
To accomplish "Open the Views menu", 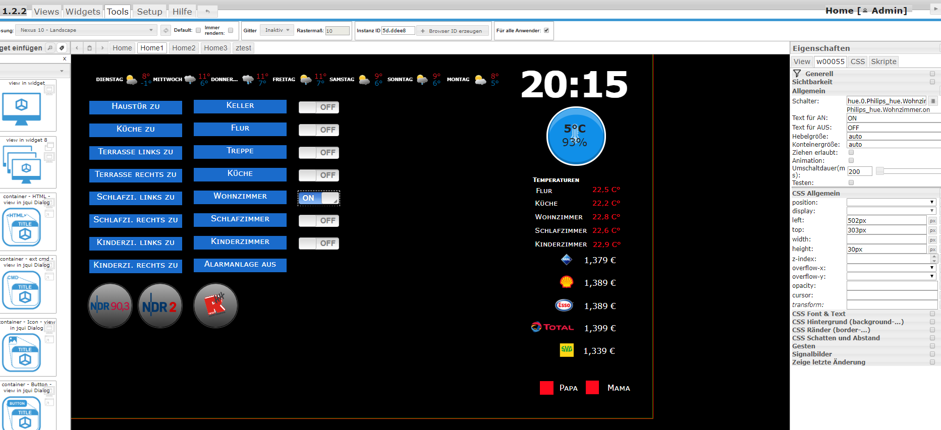I will (46, 12).
